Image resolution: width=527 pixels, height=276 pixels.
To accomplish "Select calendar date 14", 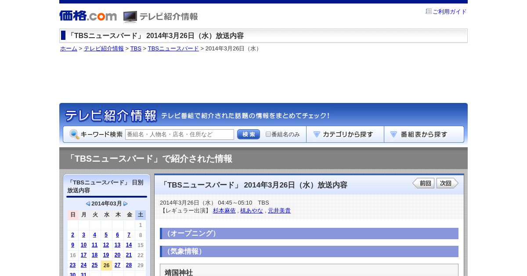I will tap(129, 245).
